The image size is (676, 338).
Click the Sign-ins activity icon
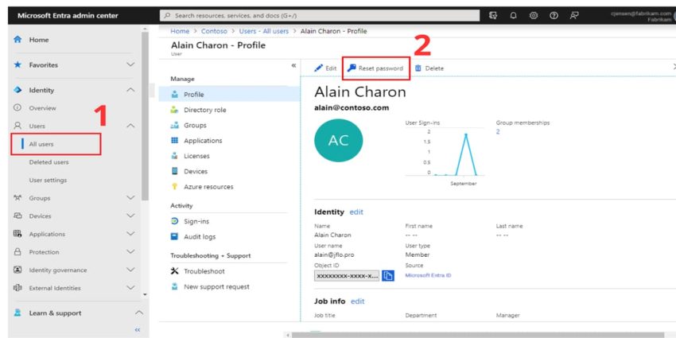[x=175, y=221]
